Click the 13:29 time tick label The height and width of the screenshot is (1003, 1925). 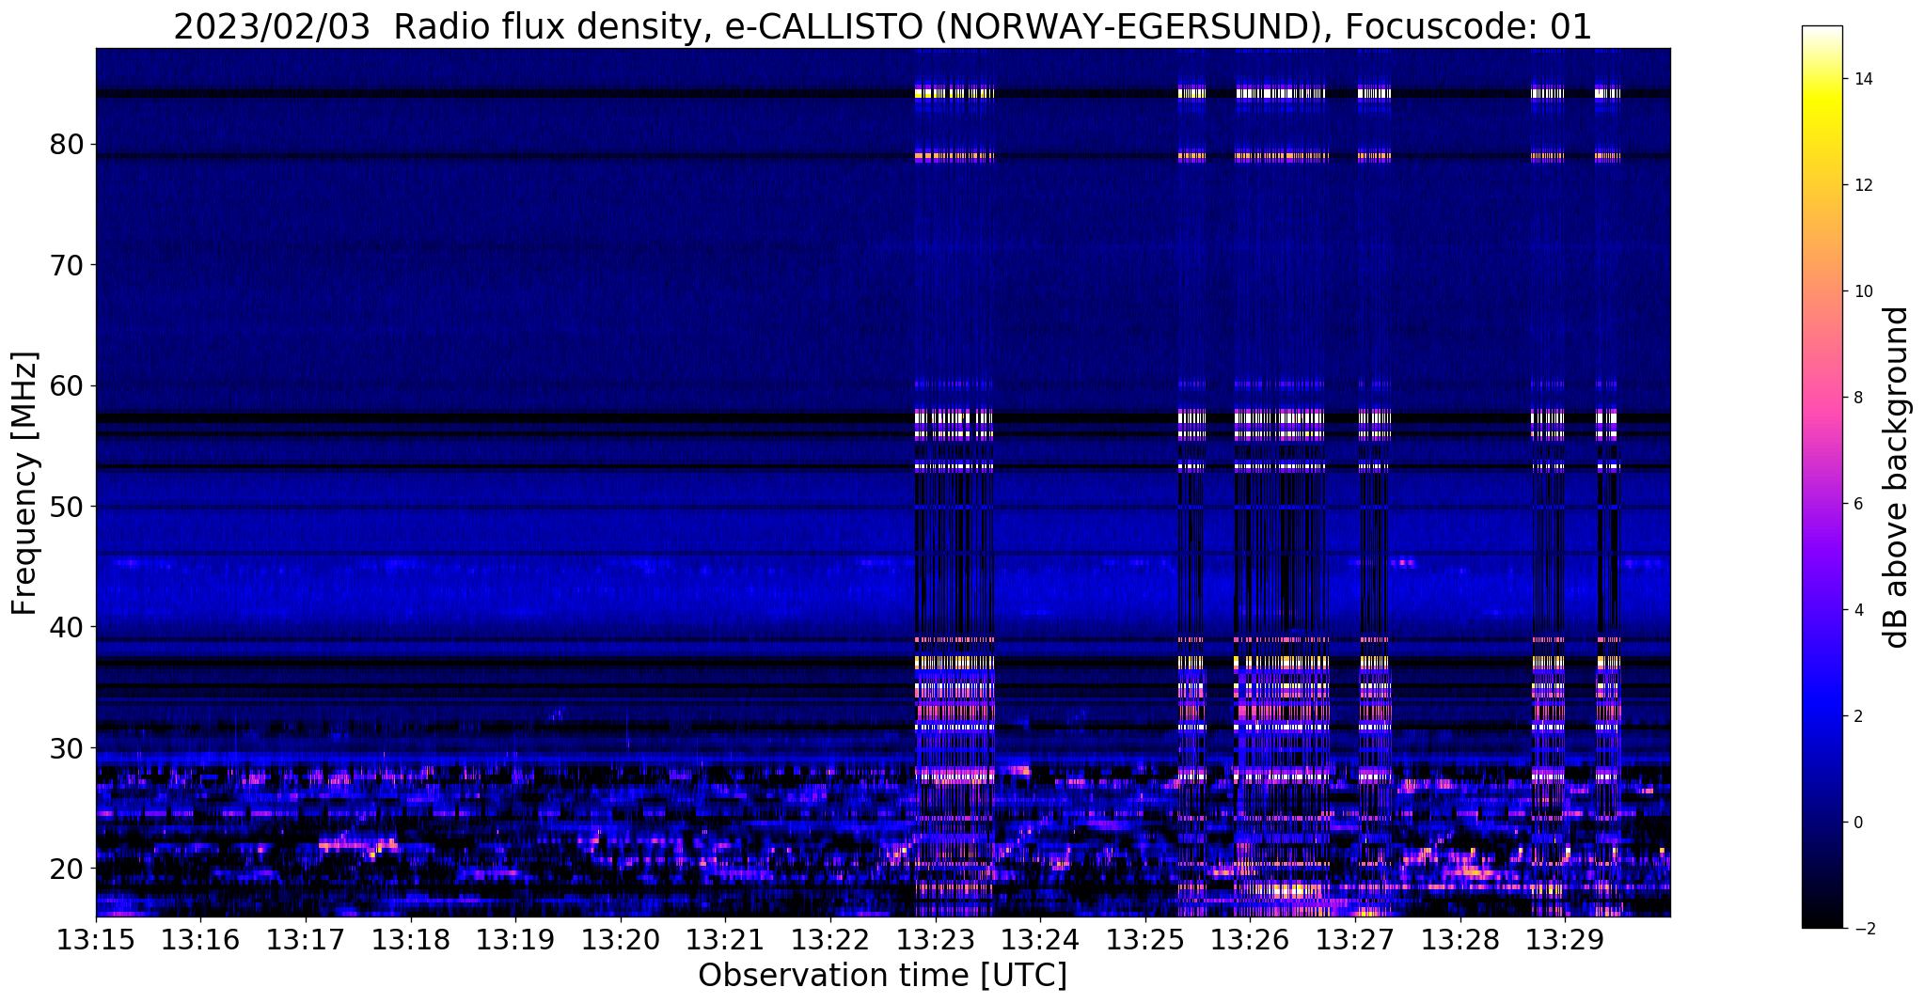pyautogui.click(x=1564, y=939)
